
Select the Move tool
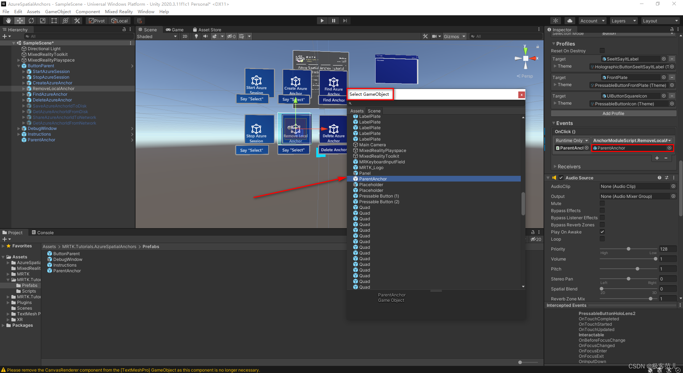[20, 21]
